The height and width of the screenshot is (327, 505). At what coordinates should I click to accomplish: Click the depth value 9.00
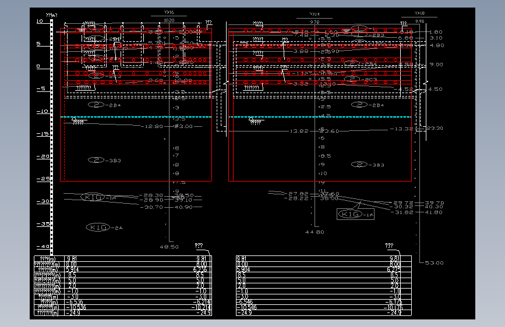click(x=436, y=65)
